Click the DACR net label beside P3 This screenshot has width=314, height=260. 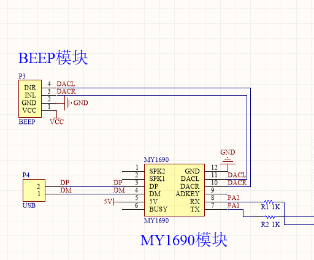tap(66, 91)
